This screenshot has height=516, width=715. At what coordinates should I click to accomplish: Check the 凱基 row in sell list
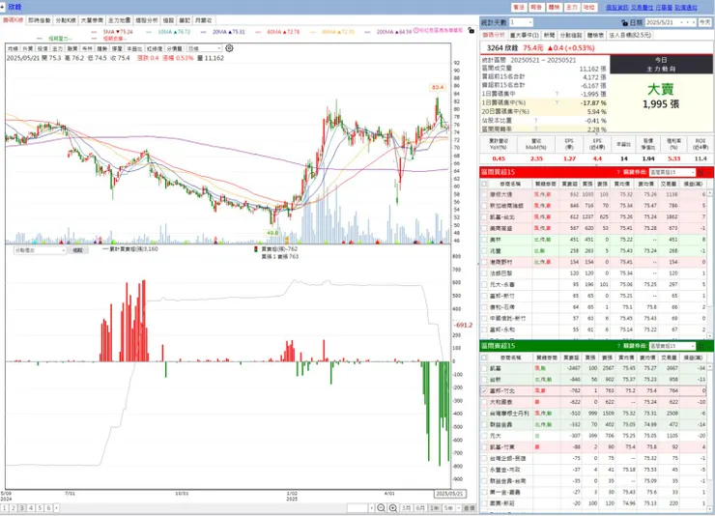tap(484, 368)
